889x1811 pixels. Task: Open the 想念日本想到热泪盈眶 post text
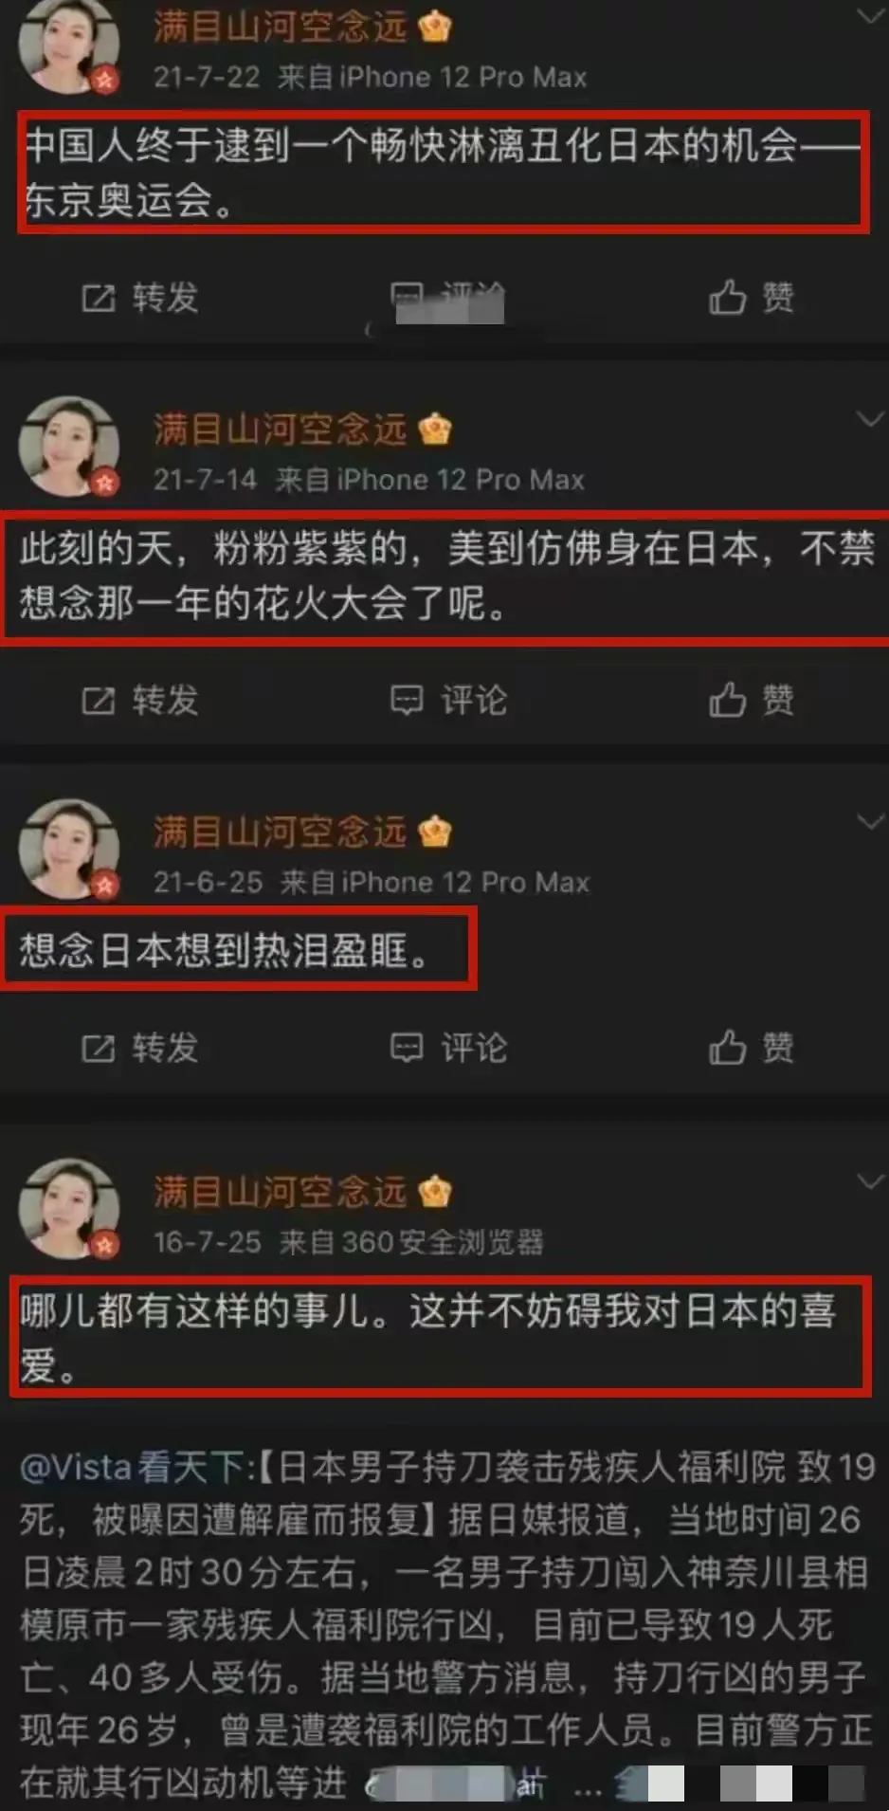click(226, 950)
